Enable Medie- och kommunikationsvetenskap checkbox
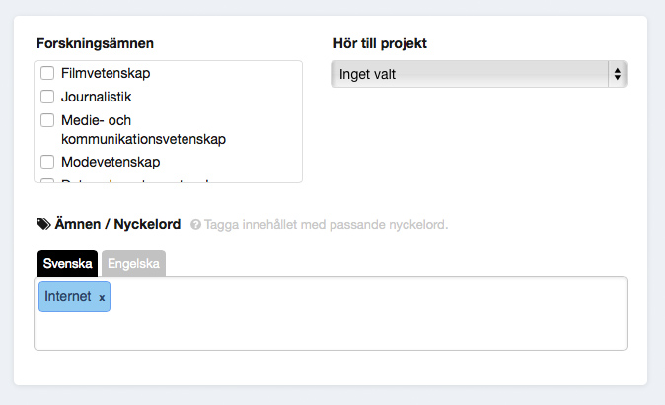665x405 pixels. 47,120
